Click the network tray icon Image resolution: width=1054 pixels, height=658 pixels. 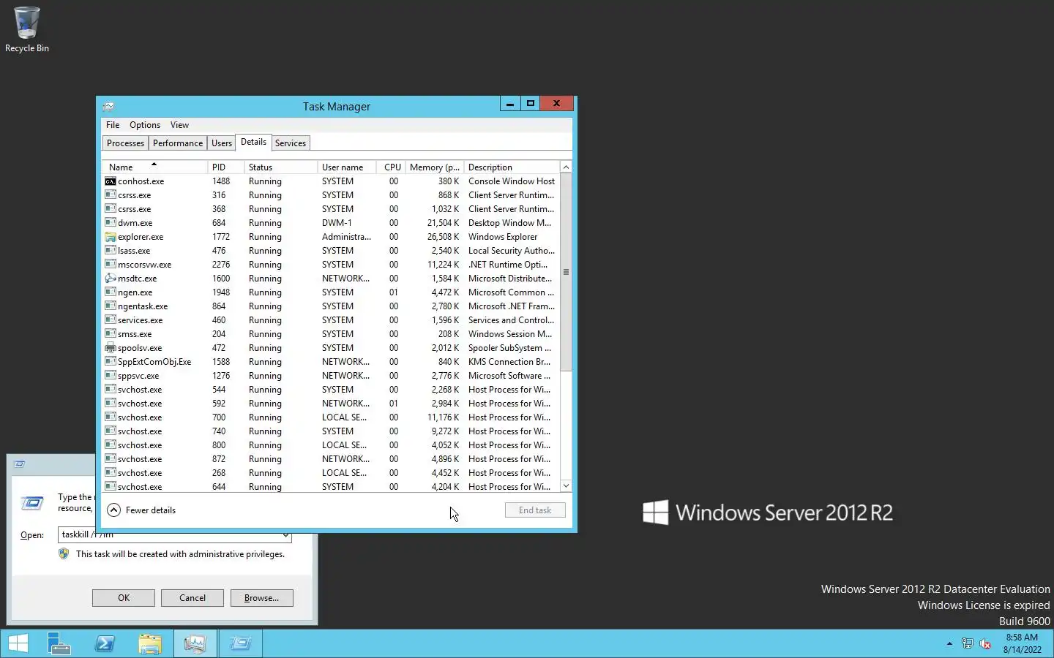[967, 644]
